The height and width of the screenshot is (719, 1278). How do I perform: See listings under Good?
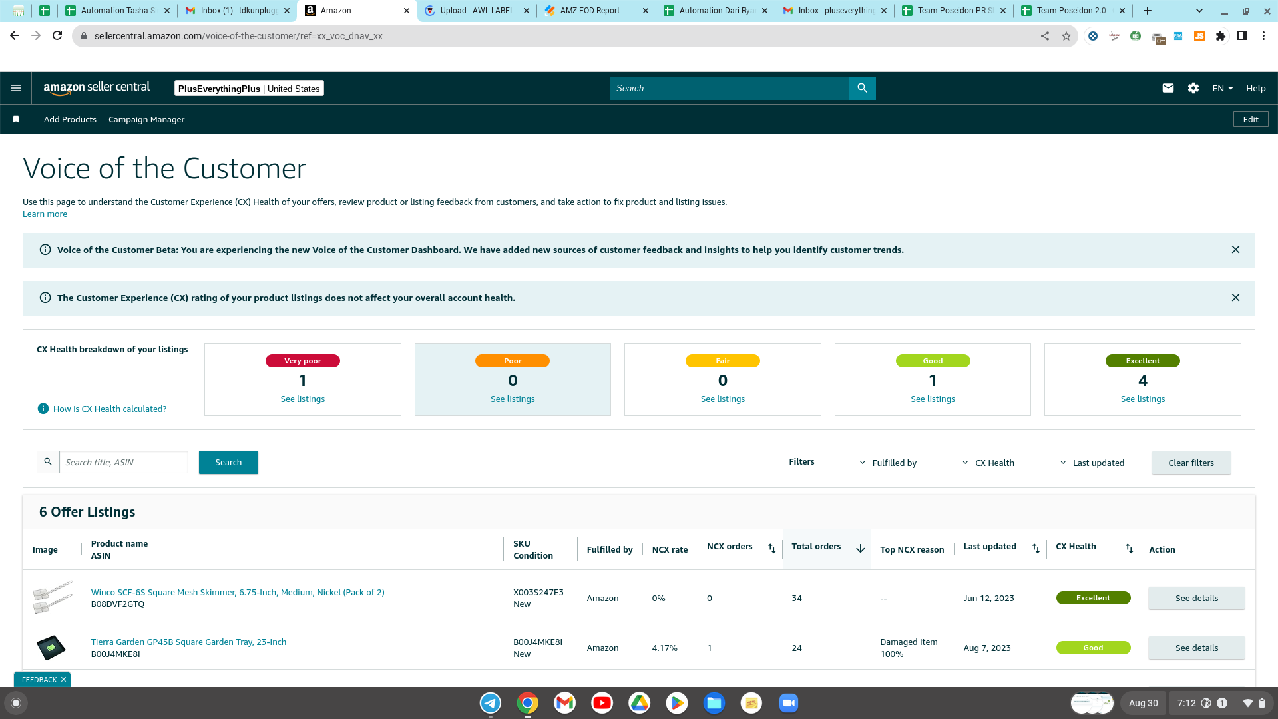click(x=933, y=399)
